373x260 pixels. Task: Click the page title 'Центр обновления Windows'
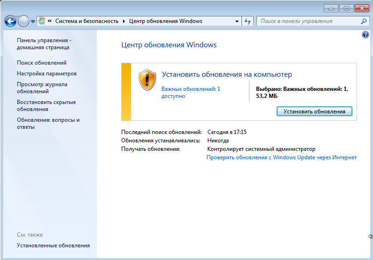169,45
